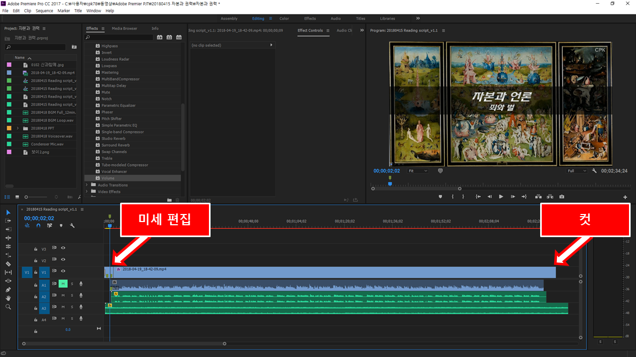Screen dimensions: 636x357
Task: Add marker in Program Monitor transport
Action: [440, 197]
